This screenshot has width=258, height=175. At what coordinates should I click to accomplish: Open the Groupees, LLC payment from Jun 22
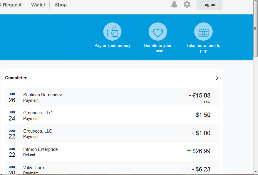[x=112, y=133]
